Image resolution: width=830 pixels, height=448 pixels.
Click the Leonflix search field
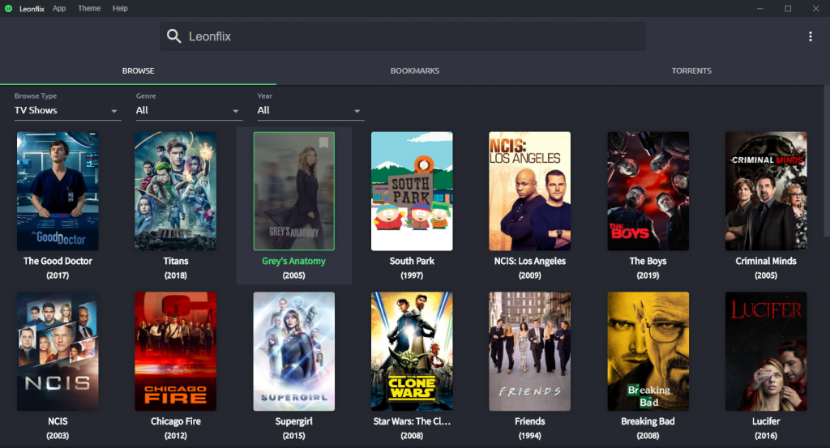point(403,36)
